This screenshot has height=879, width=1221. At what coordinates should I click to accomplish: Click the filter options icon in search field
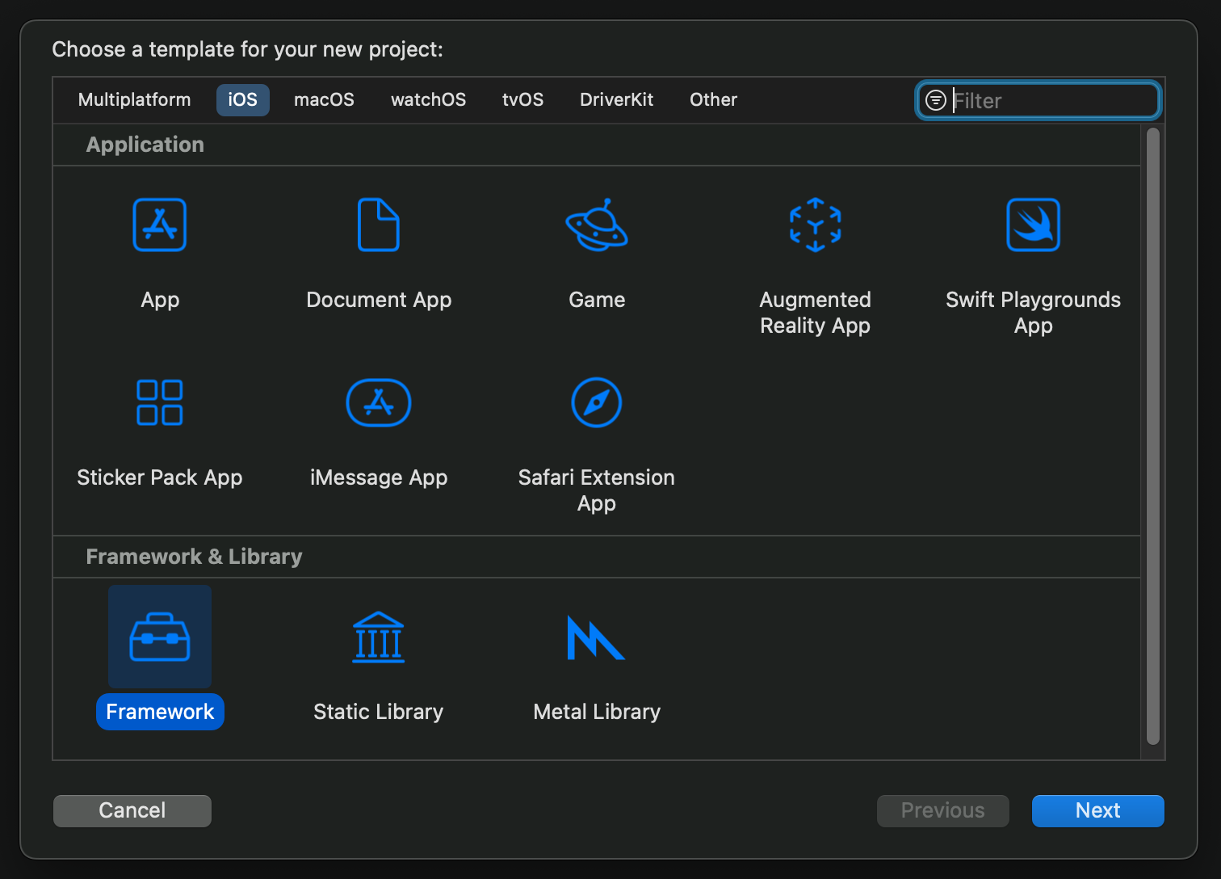(935, 100)
